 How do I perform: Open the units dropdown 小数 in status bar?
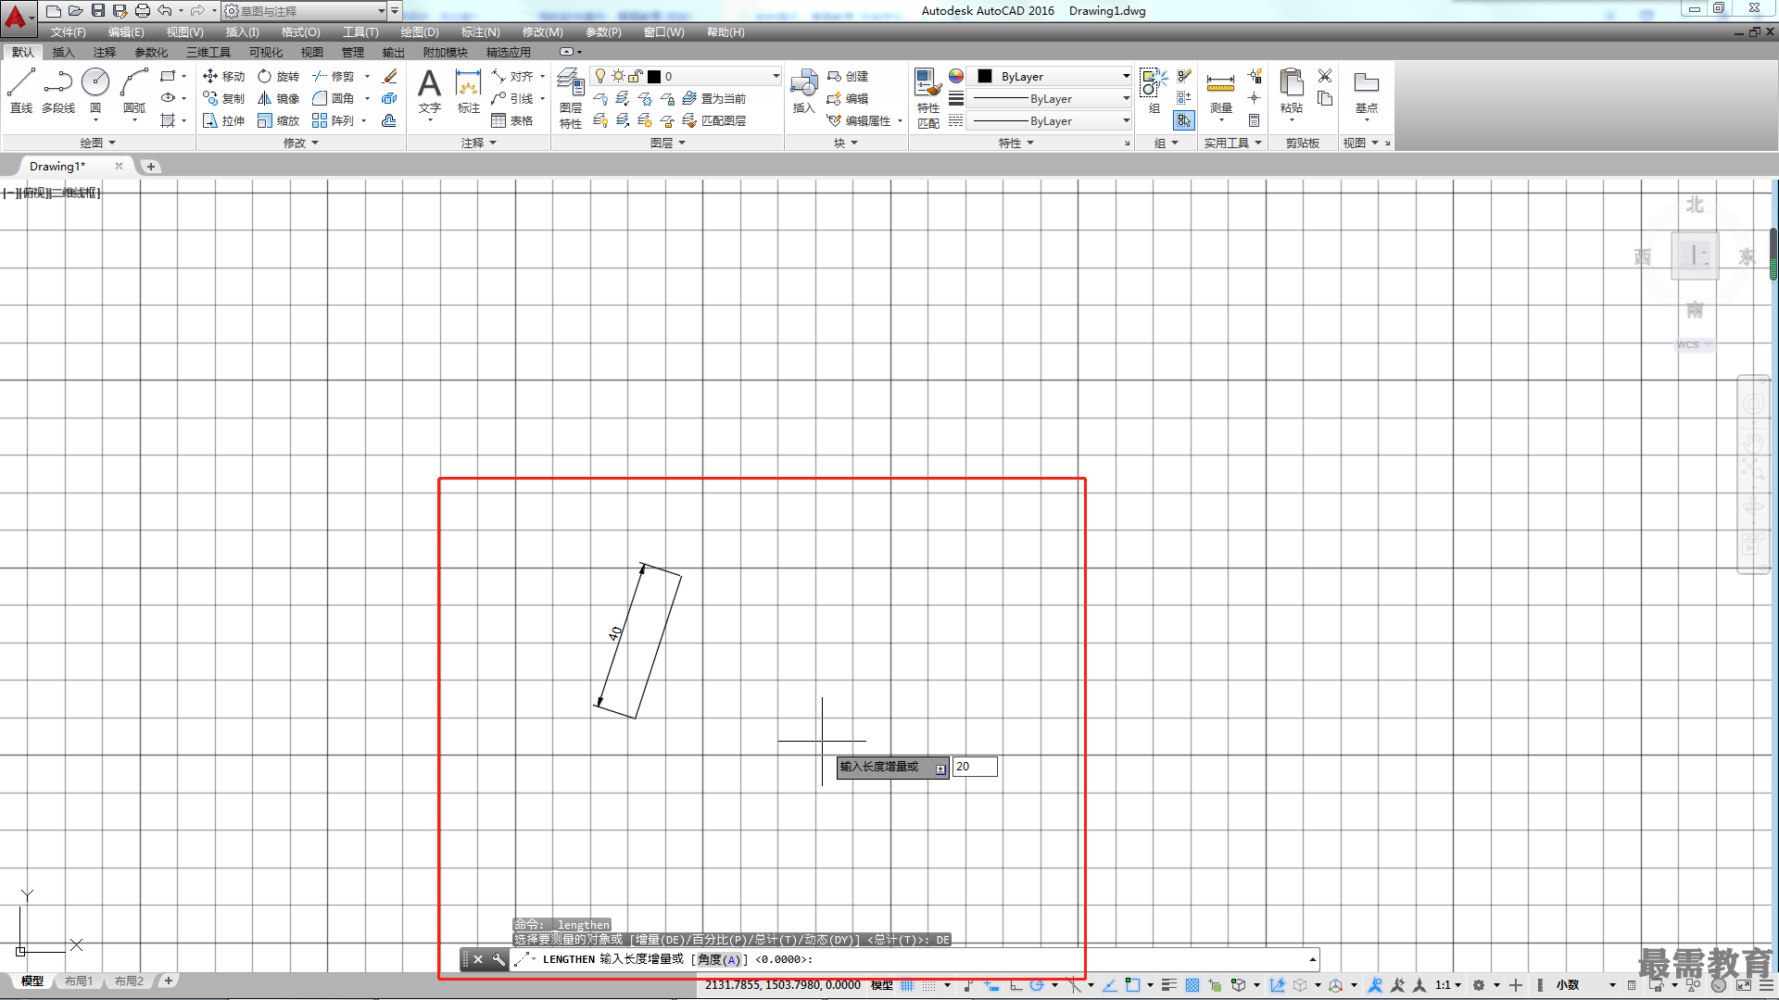click(x=1585, y=985)
